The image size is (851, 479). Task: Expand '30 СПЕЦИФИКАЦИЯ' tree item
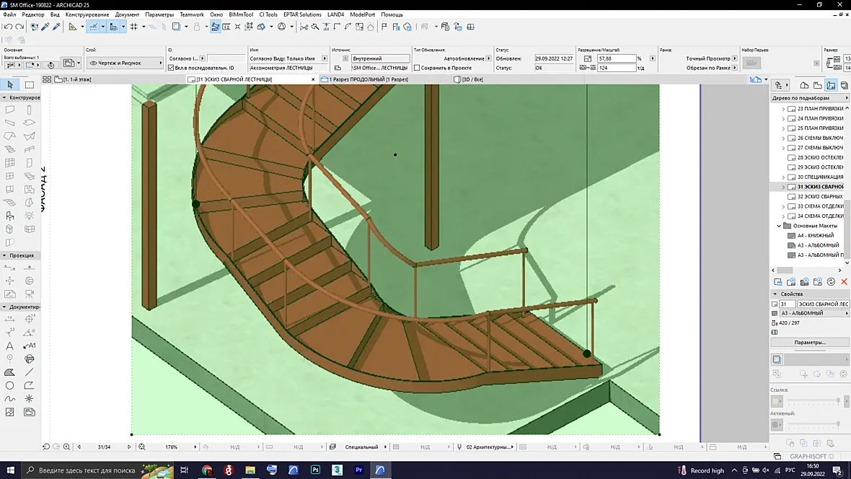click(783, 177)
